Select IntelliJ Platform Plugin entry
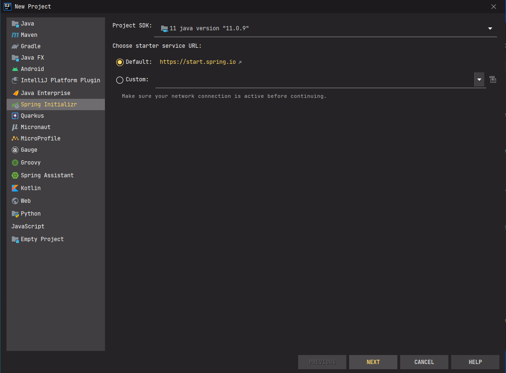Image resolution: width=506 pixels, height=373 pixels. (x=56, y=80)
